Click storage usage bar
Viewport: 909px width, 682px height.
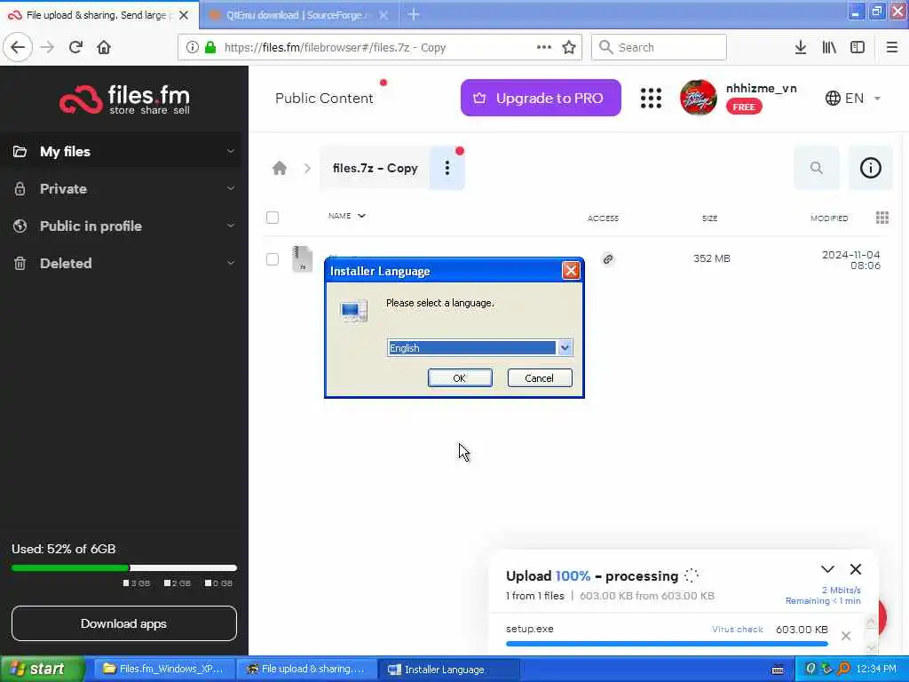tap(124, 567)
